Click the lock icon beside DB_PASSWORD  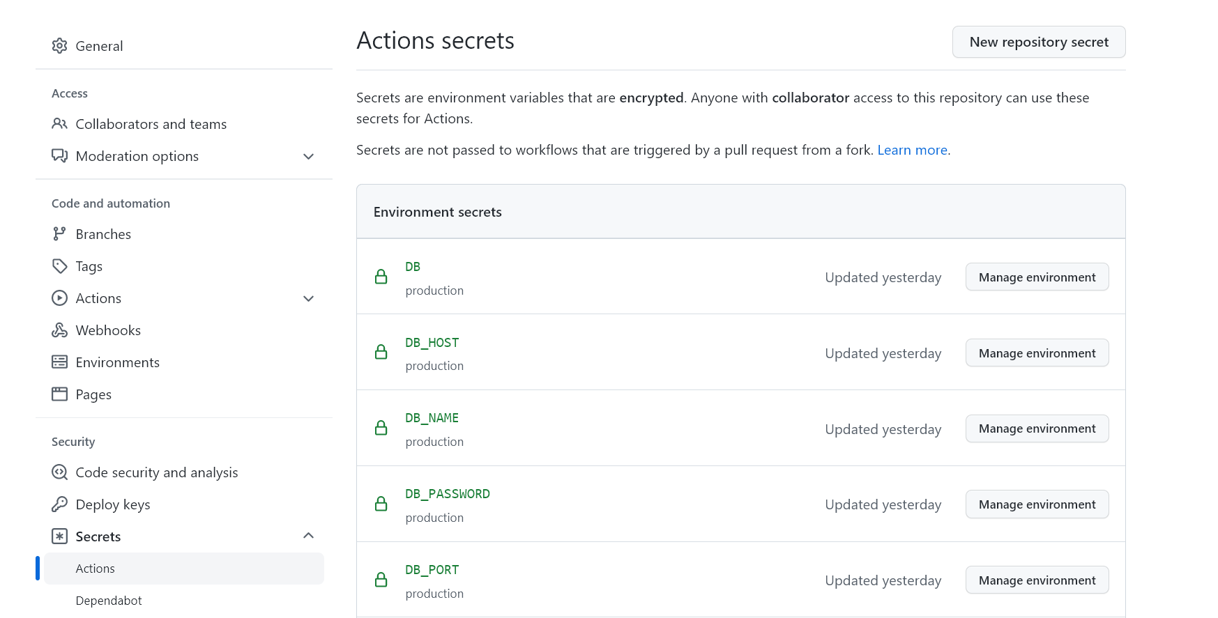click(381, 504)
